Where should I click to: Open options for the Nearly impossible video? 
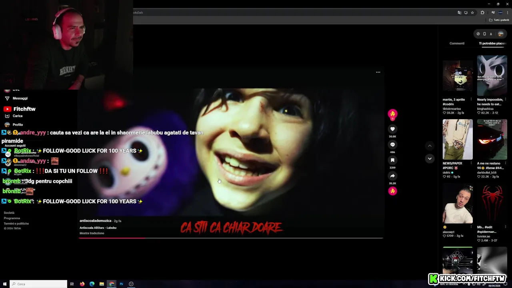pyautogui.click(x=506, y=100)
